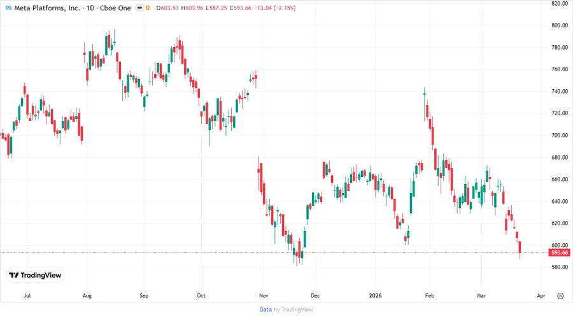Click the 720.00 price axis label
This screenshot has height=317, width=573.
tap(560, 113)
